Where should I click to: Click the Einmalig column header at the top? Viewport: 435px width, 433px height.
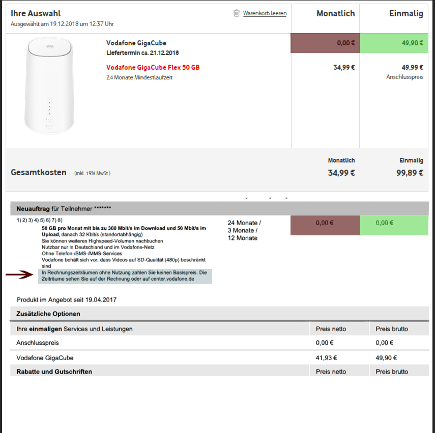[406, 13]
